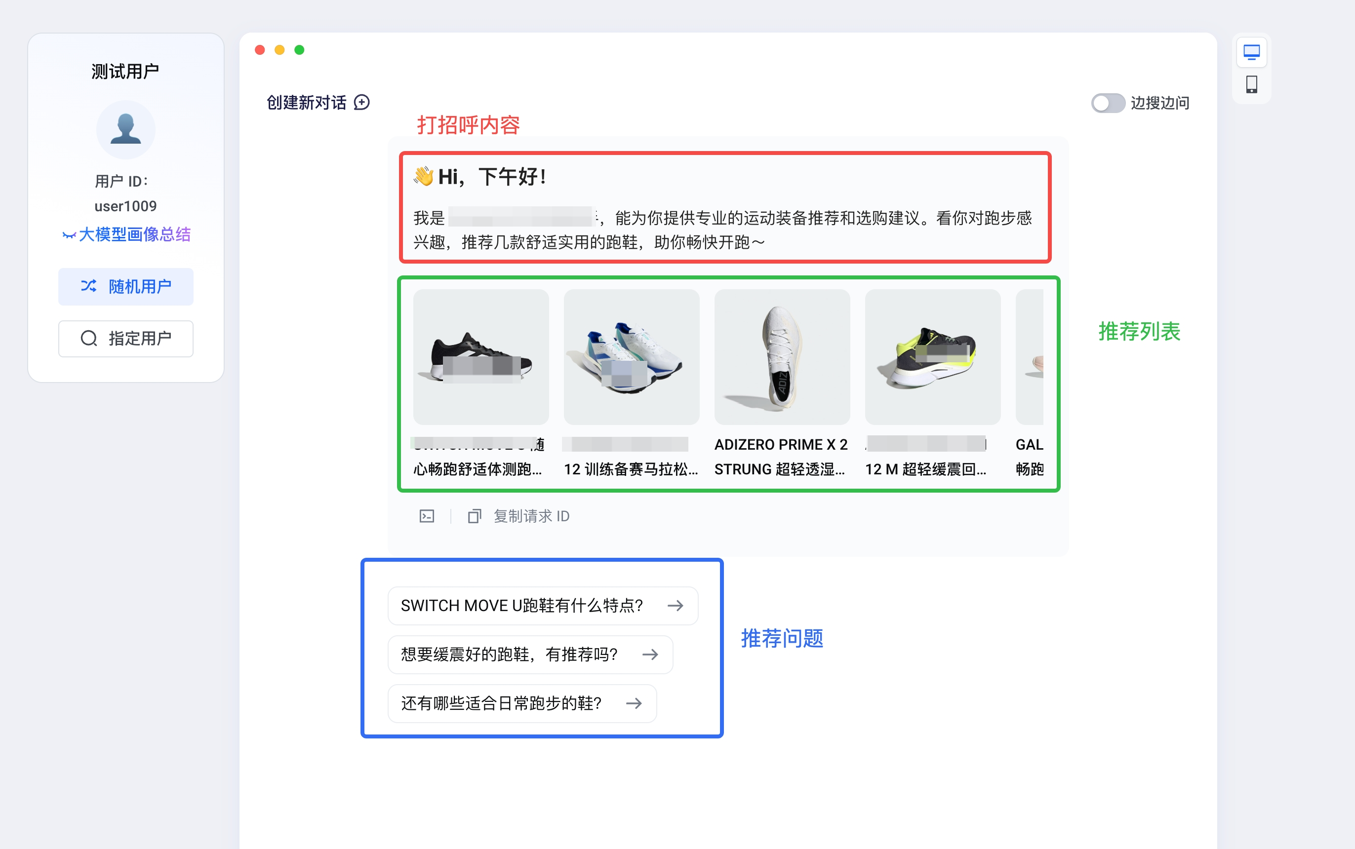Click the plus icon beside 创建新对话

(362, 102)
